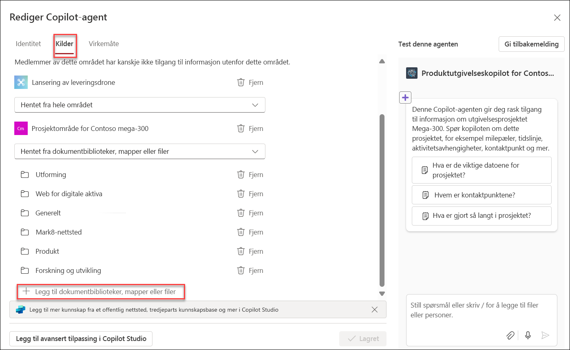The image size is (570, 350).
Task: Switch to the Virkemåte tab
Action: coord(104,44)
